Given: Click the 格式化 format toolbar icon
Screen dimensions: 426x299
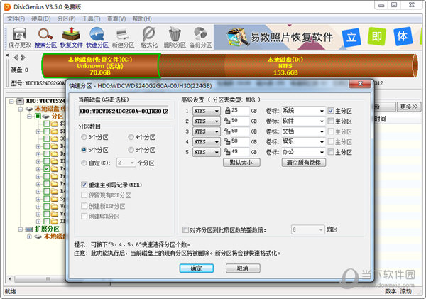Looking at the screenshot, I should click(x=149, y=38).
